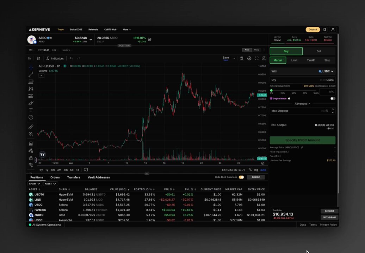Redo the chart action
The width and height of the screenshot is (365, 253).
[x=79, y=58]
